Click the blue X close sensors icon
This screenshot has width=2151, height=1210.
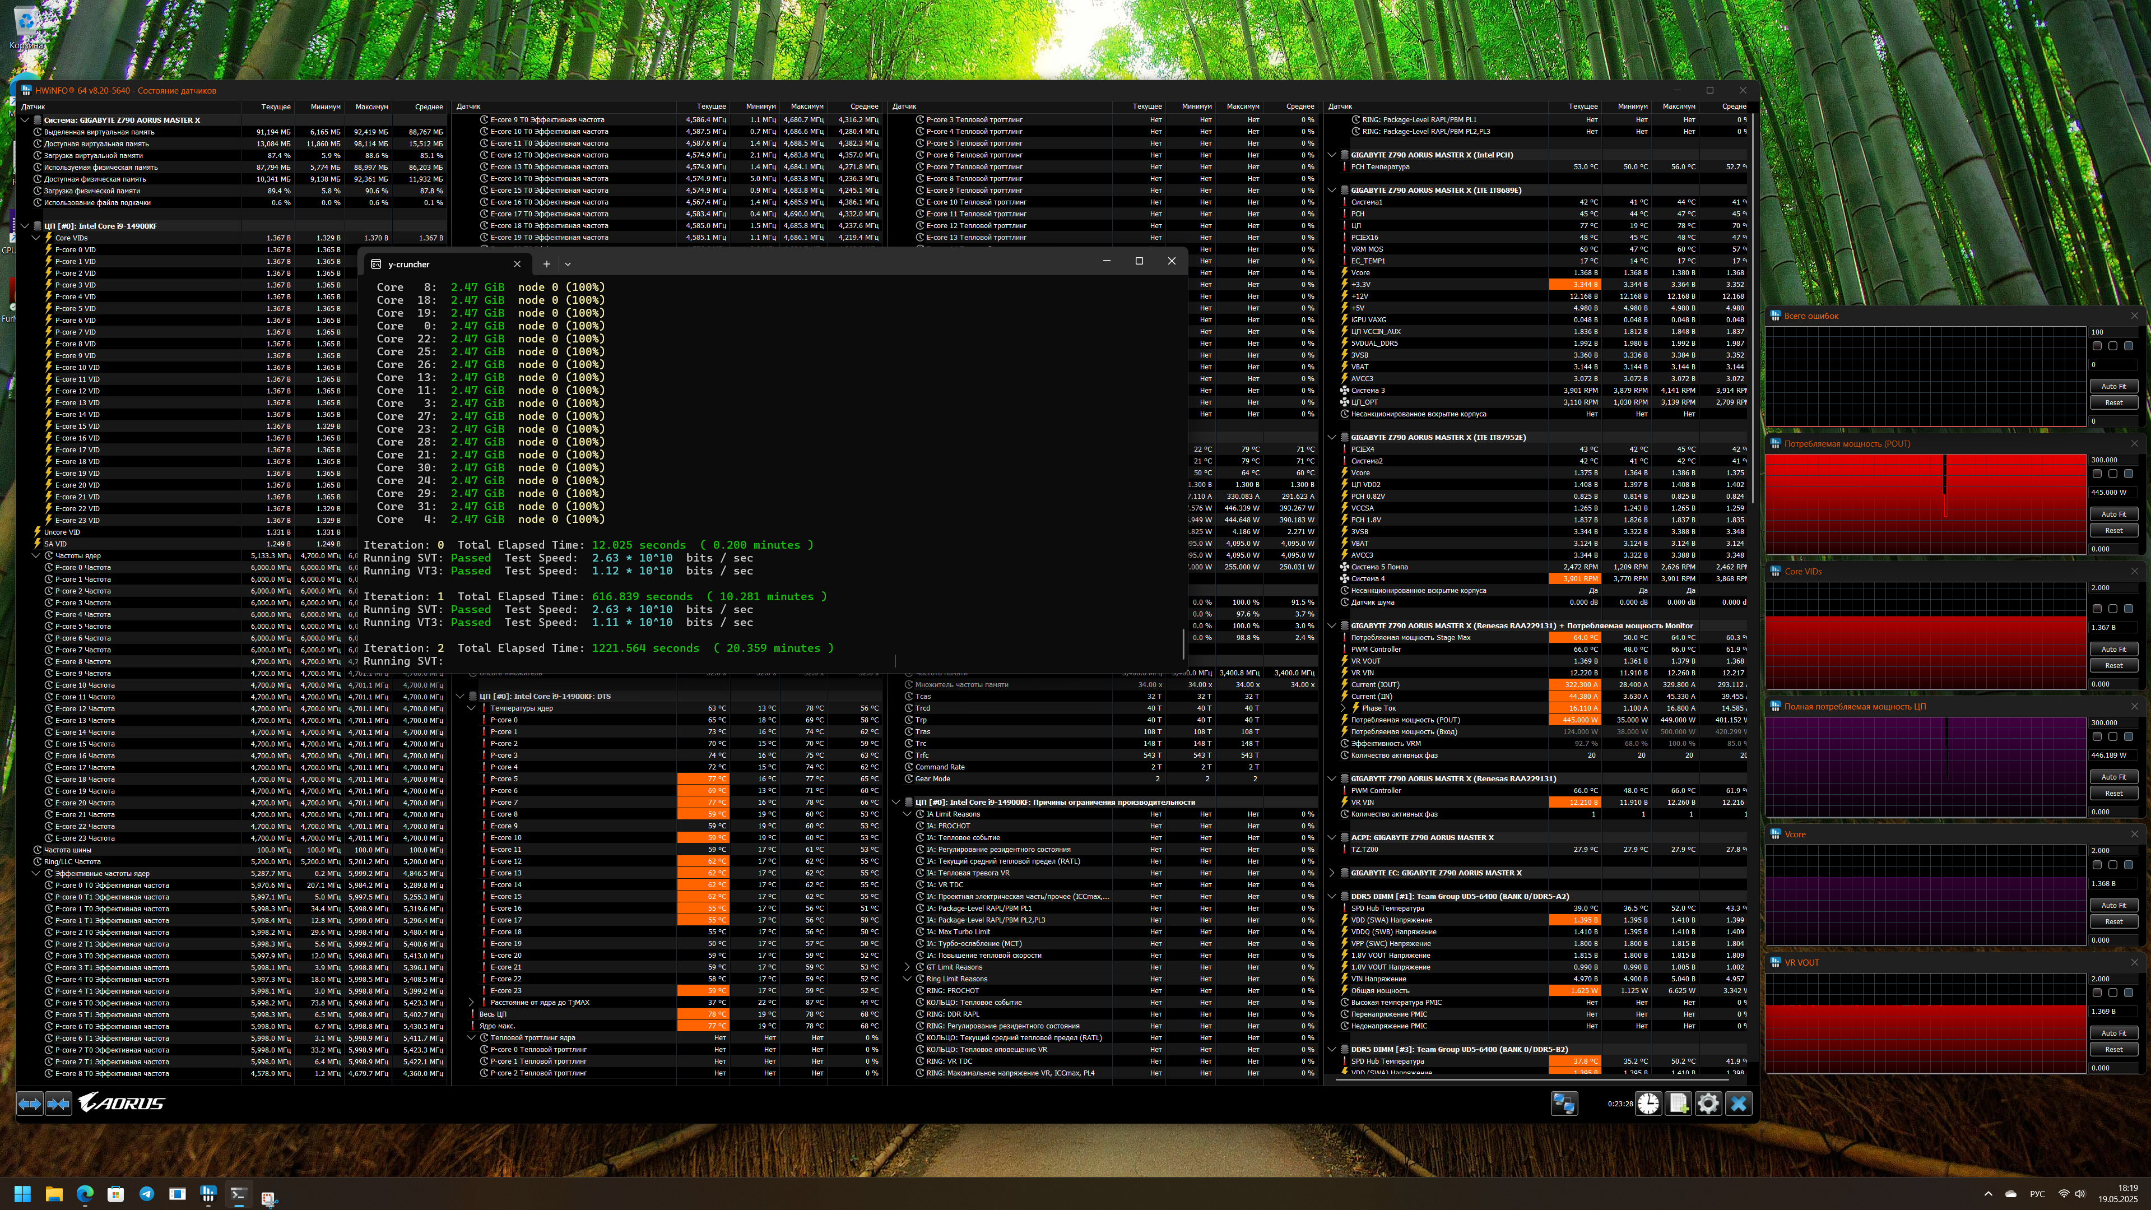(x=1739, y=1104)
